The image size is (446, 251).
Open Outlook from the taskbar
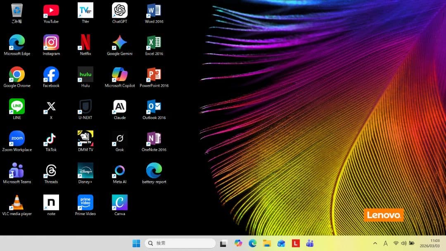[281, 243]
